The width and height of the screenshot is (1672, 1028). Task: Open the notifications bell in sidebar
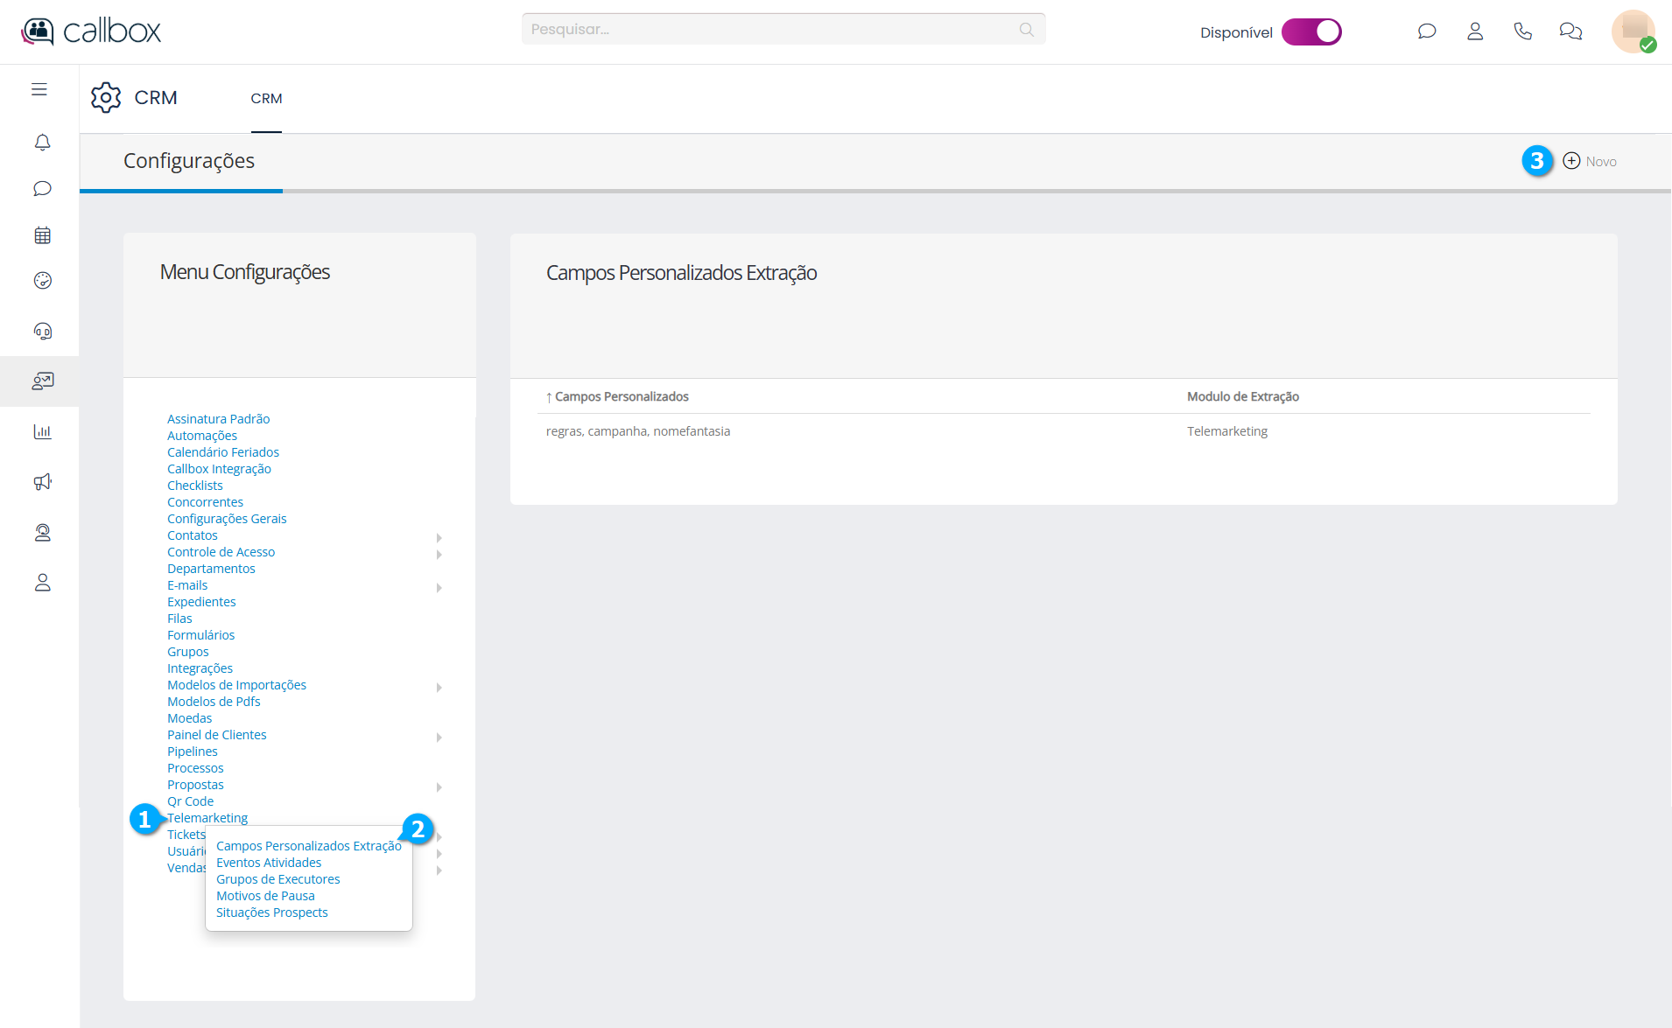pos(42,143)
